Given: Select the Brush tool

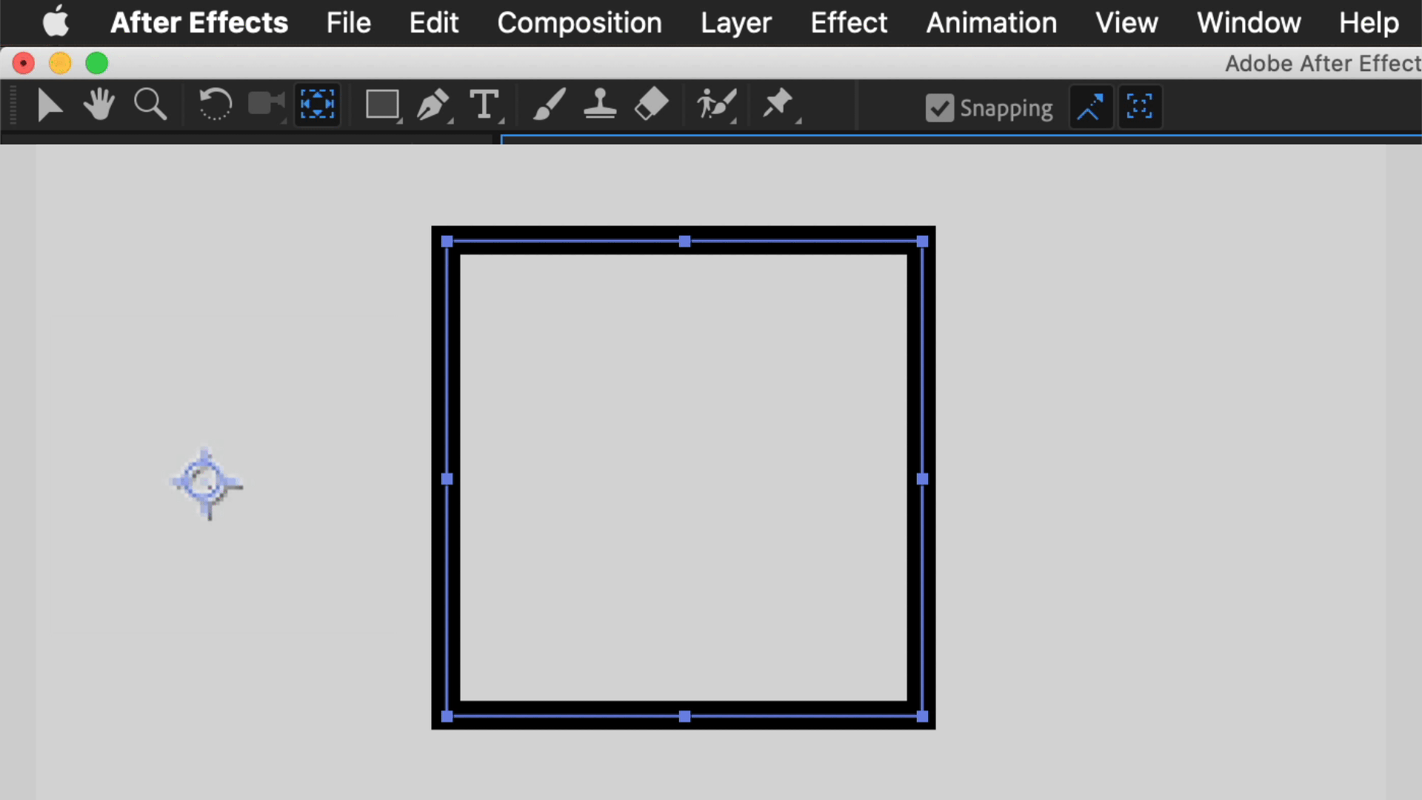Looking at the screenshot, I should [550, 105].
